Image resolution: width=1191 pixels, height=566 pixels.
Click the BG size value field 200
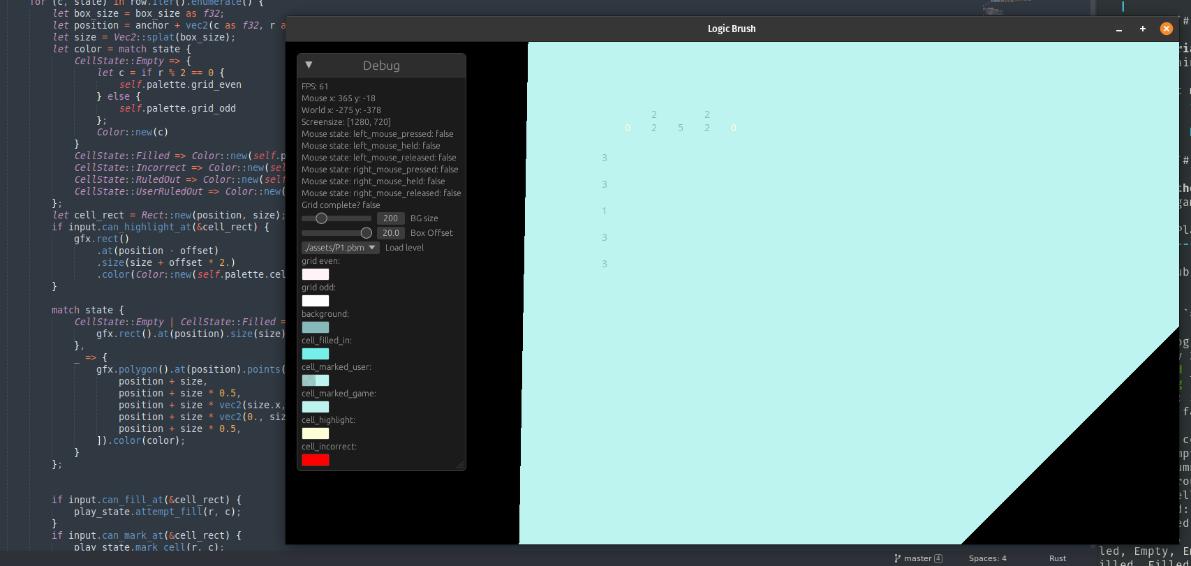coord(390,218)
